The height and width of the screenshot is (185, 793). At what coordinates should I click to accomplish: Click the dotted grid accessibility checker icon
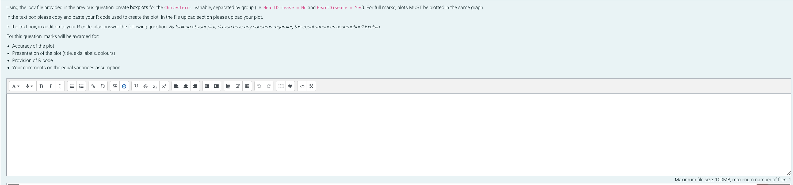(281, 86)
